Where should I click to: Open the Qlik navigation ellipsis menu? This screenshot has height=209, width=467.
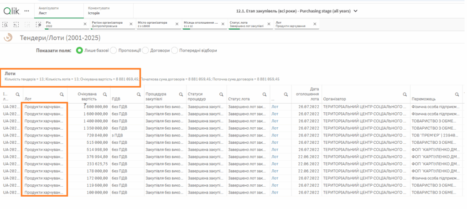26,10
